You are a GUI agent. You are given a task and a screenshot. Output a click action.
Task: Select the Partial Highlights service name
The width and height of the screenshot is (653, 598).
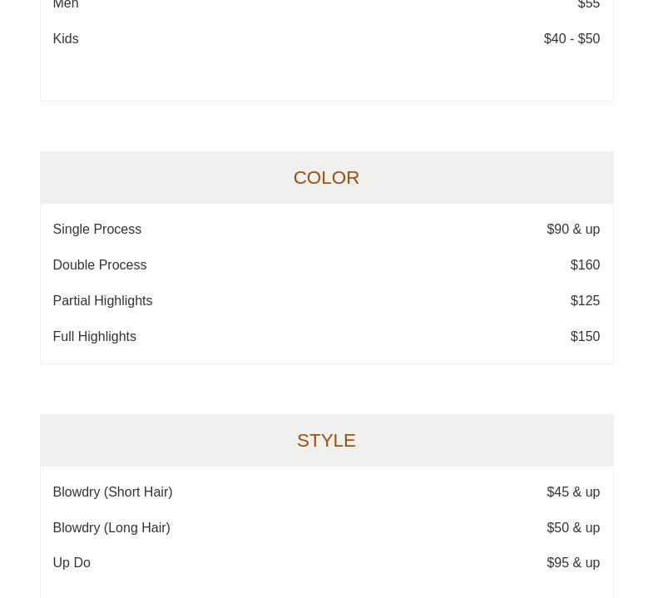[x=102, y=301]
